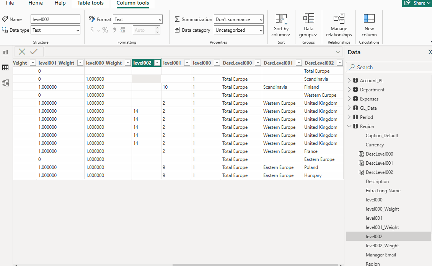Image resolution: width=432 pixels, height=266 pixels.
Task: Apply percentage format
Action: tap(105, 30)
